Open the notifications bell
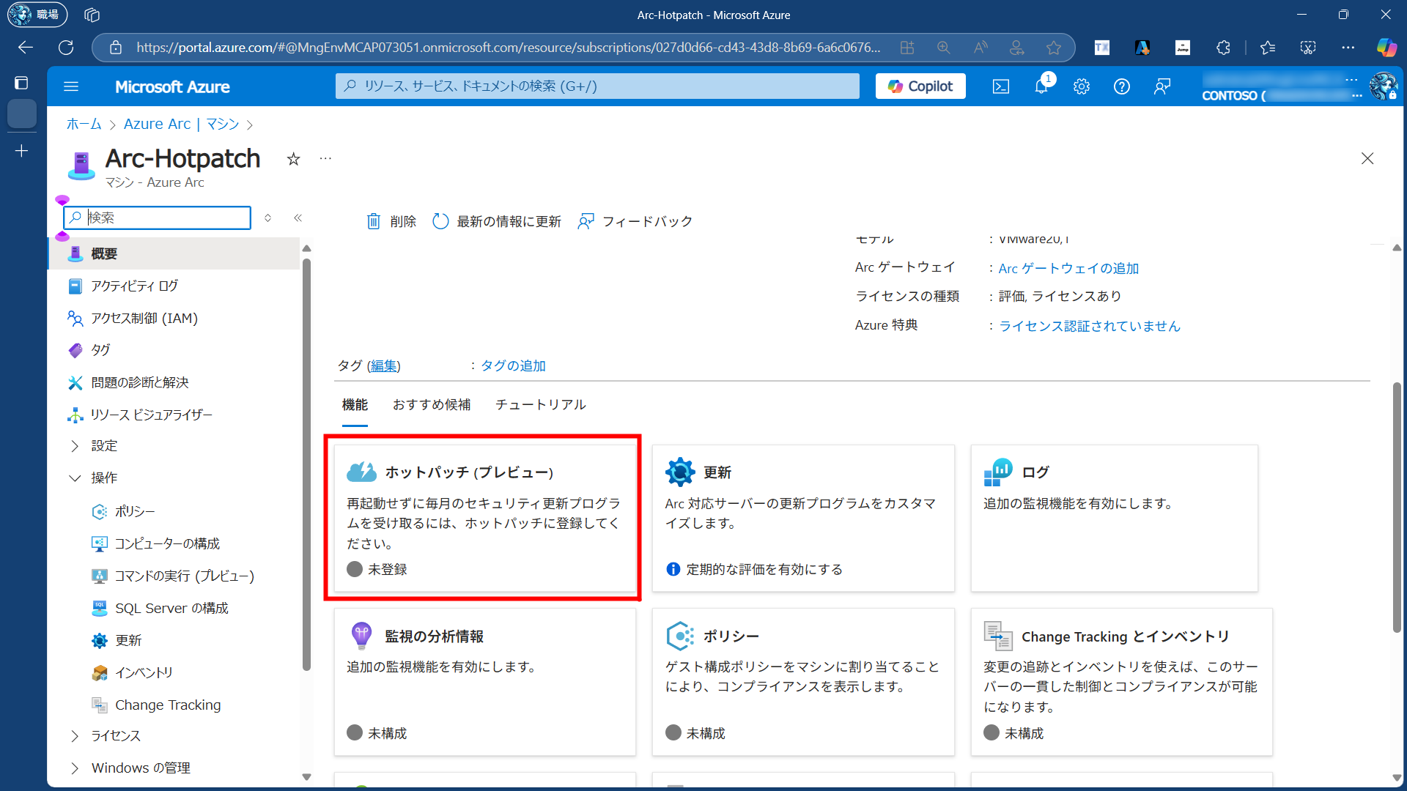 pos(1041,86)
